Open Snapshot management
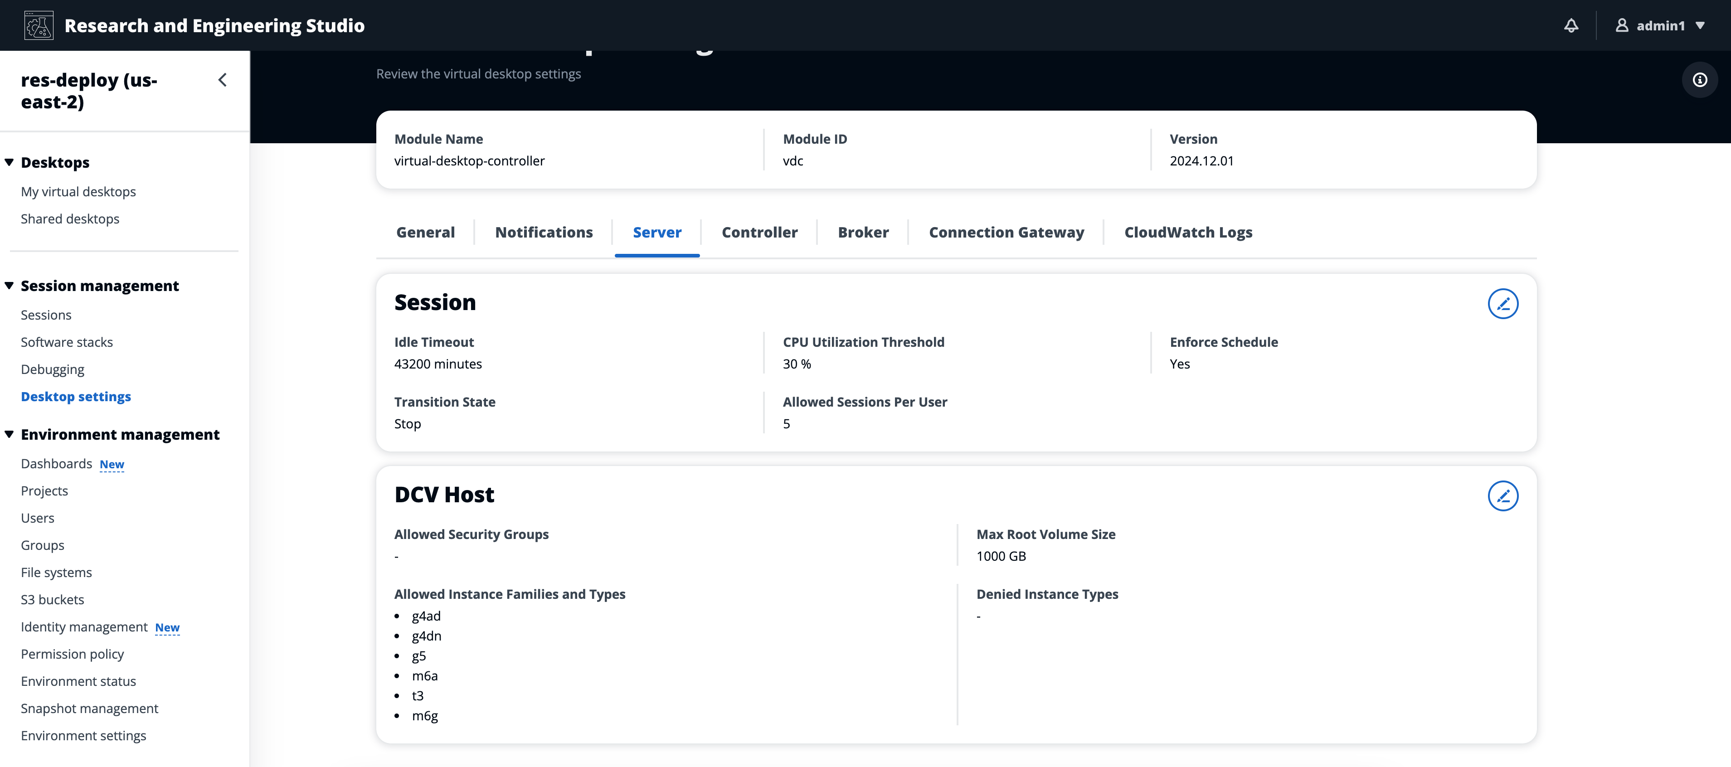 [x=89, y=708]
